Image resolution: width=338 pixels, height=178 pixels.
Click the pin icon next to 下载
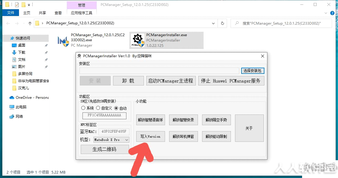(46, 53)
